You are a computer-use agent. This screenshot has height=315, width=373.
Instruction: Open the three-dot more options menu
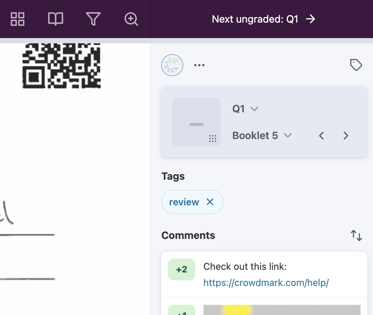pos(199,65)
